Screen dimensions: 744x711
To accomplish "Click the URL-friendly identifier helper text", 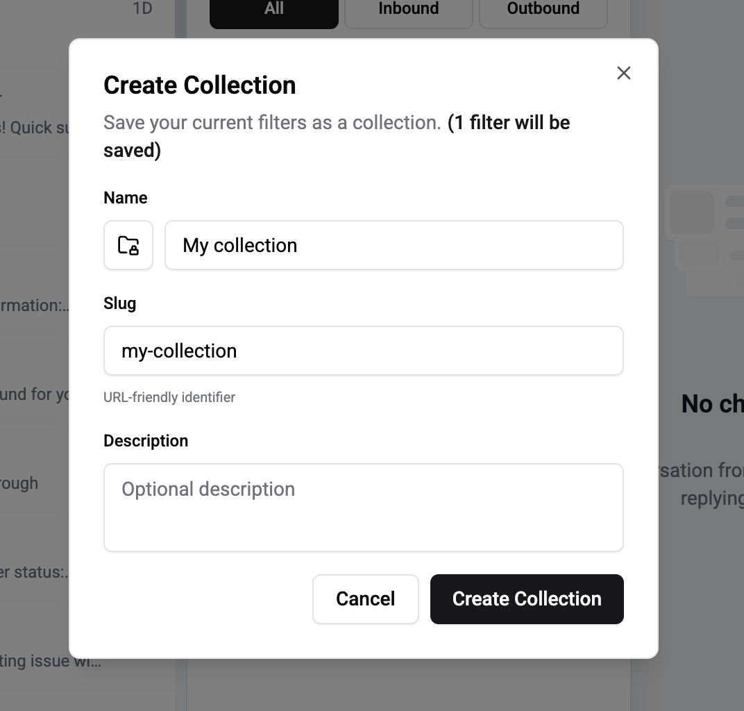I will point(169,397).
